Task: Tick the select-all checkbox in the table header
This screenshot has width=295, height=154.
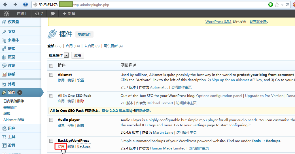Action: (x=51, y=66)
